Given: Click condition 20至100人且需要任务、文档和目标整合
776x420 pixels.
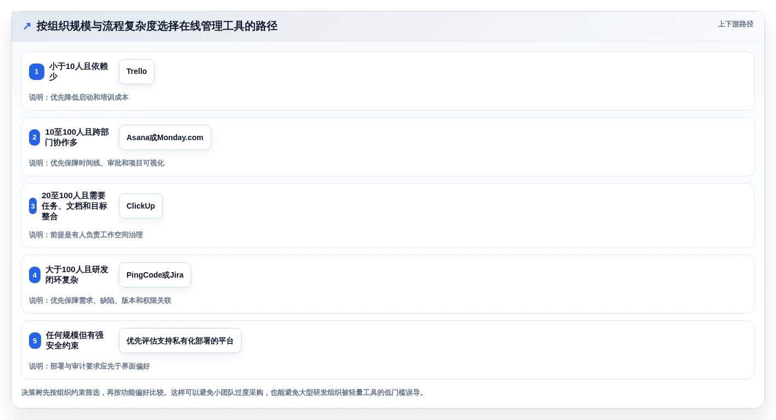Looking at the screenshot, I should point(74,206).
